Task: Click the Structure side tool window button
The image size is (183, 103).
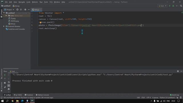Action: [1, 74]
